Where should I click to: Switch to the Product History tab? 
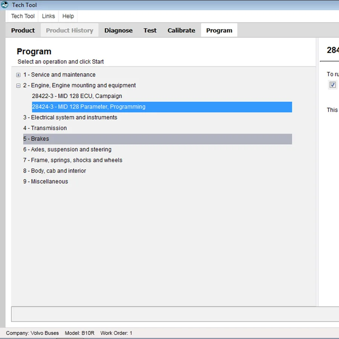point(70,30)
